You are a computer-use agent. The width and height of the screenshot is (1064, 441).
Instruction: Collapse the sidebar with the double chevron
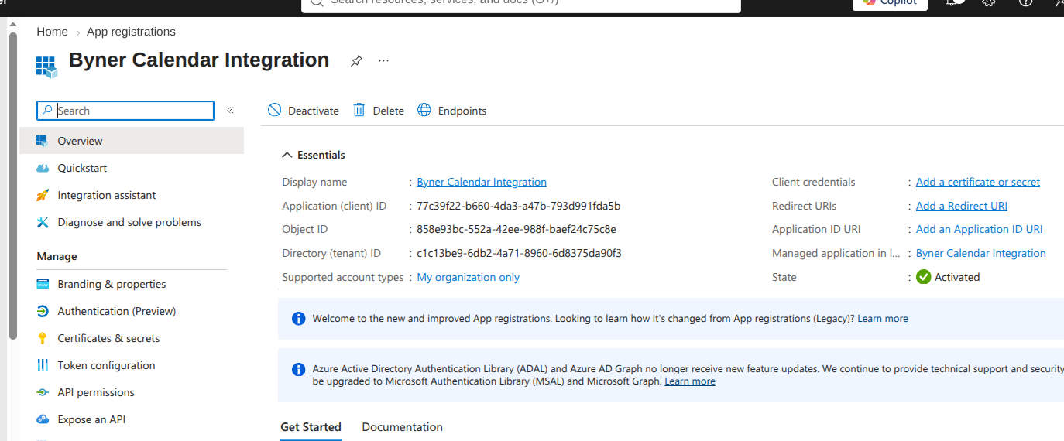[230, 111]
